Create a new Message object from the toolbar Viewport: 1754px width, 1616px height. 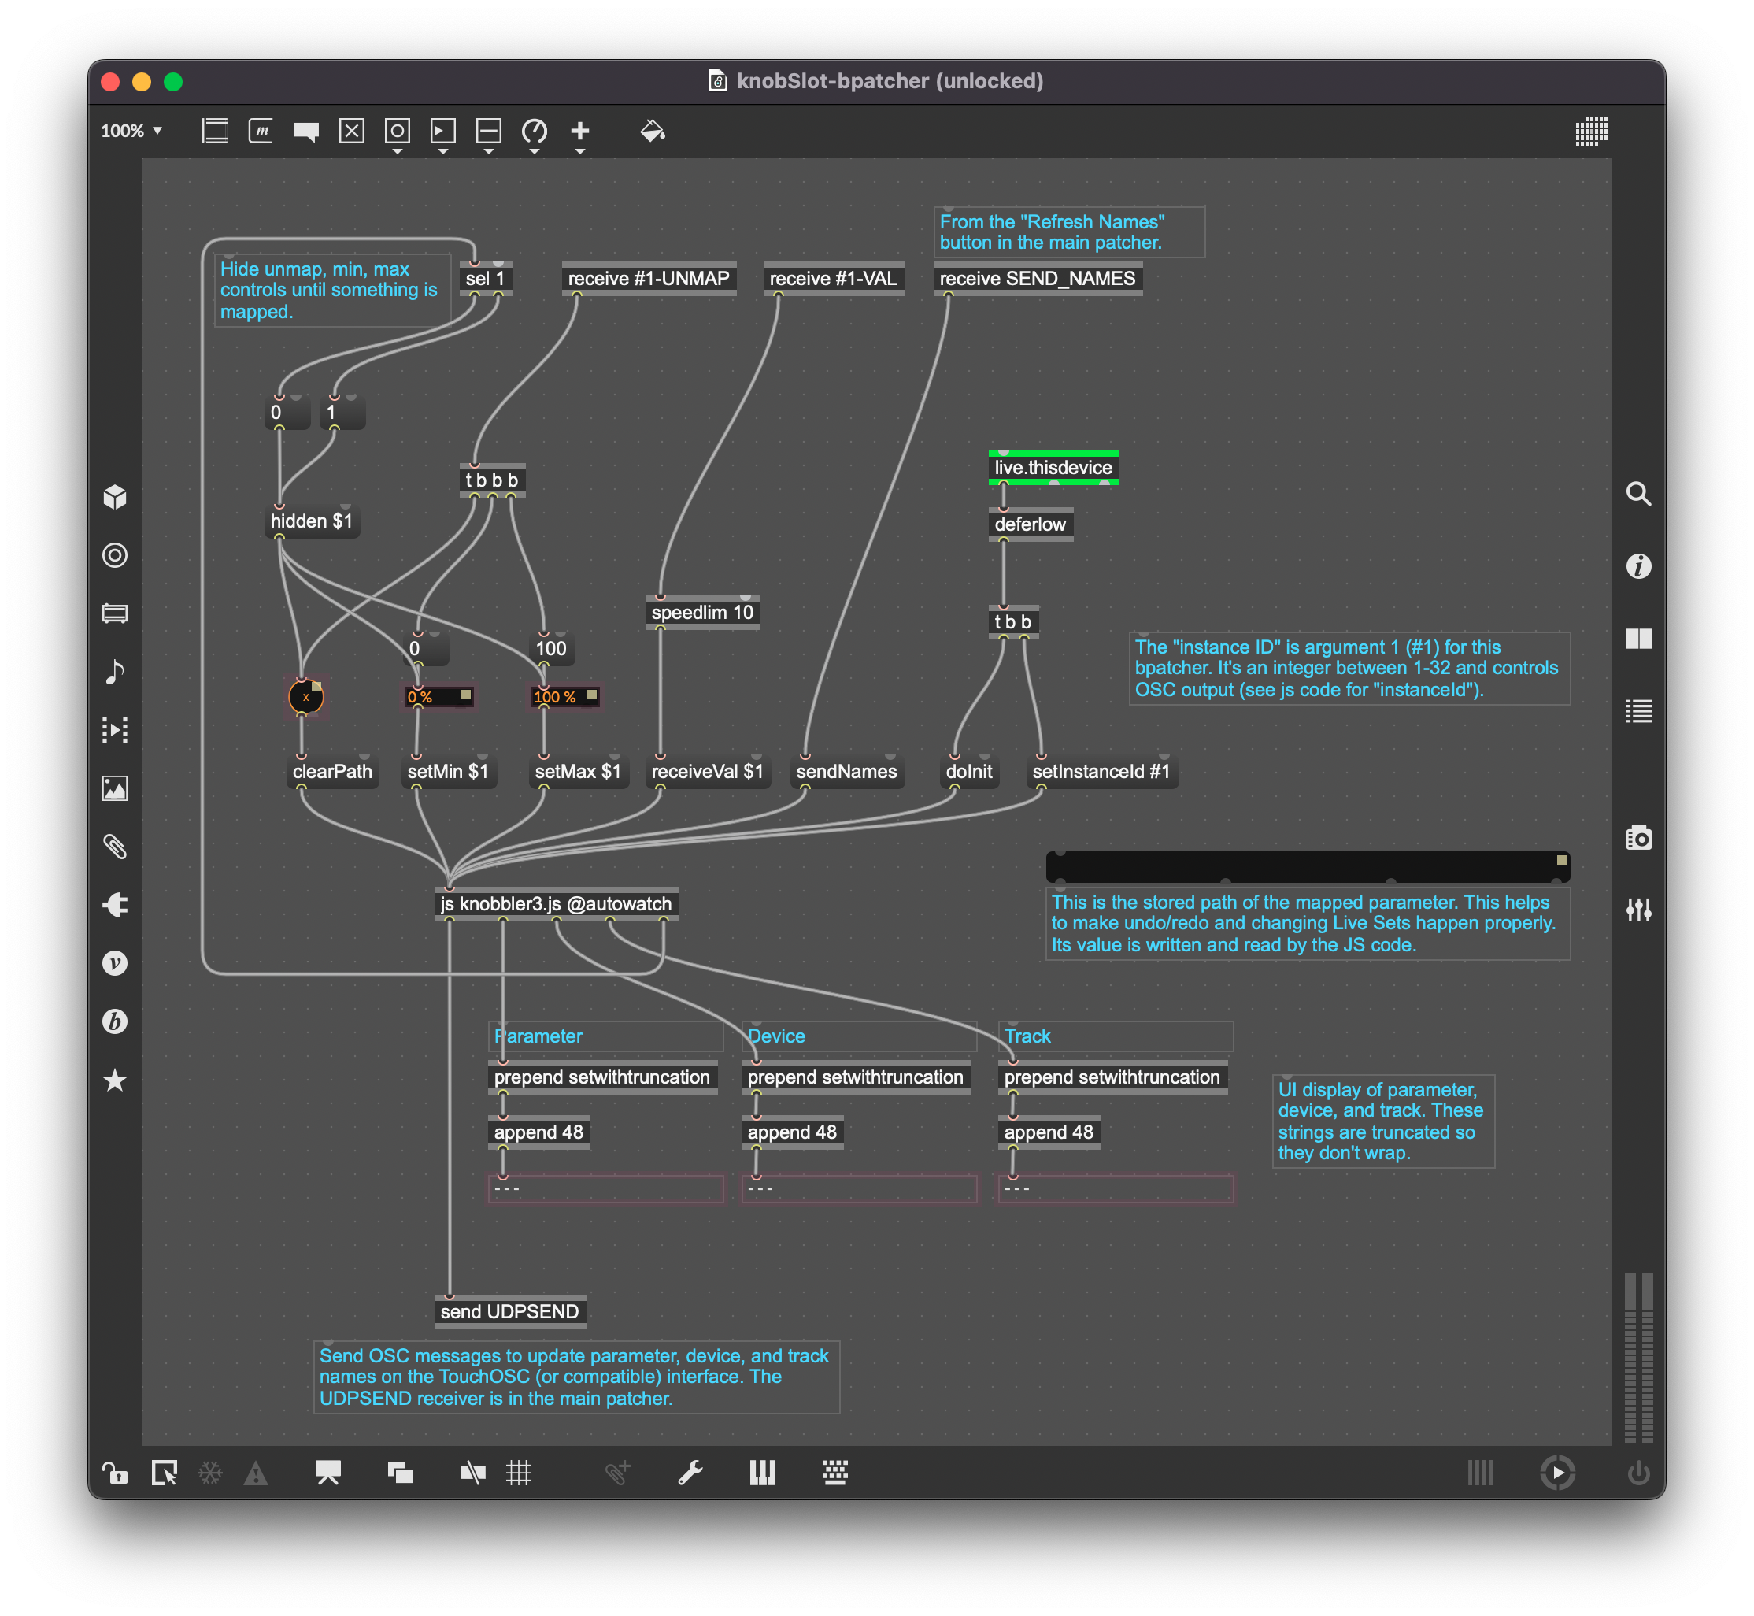[x=260, y=132]
